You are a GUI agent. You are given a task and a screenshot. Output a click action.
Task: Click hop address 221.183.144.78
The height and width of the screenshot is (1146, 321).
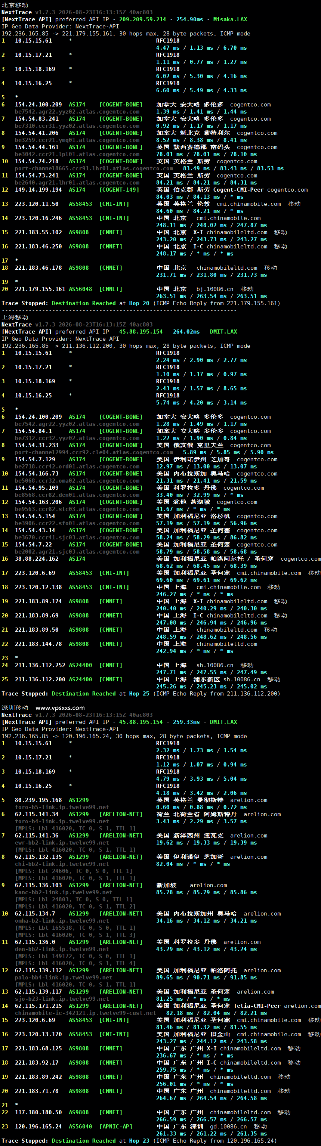coord(38,644)
